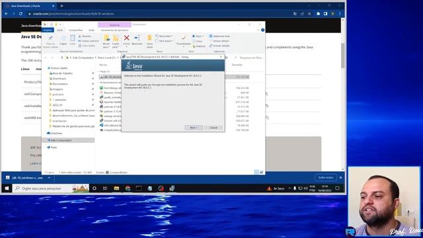The height and width of the screenshot is (238, 423).
Task: Click the Windows Start button
Action: [7, 188]
